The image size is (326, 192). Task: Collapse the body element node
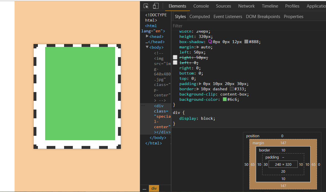[x=147, y=47]
